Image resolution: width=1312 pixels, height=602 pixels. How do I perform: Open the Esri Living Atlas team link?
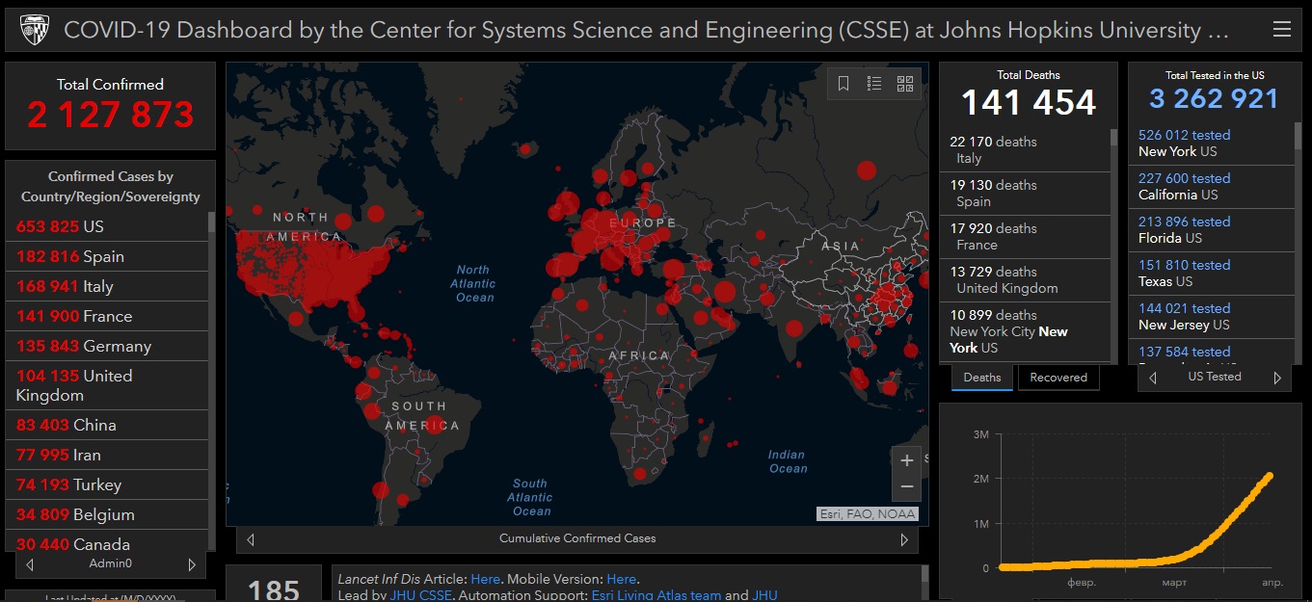pyautogui.click(x=656, y=595)
